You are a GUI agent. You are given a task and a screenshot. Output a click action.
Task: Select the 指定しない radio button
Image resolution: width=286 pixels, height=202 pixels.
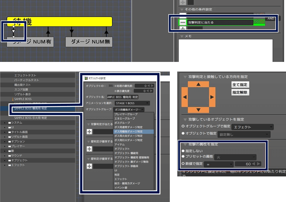tap(183, 151)
